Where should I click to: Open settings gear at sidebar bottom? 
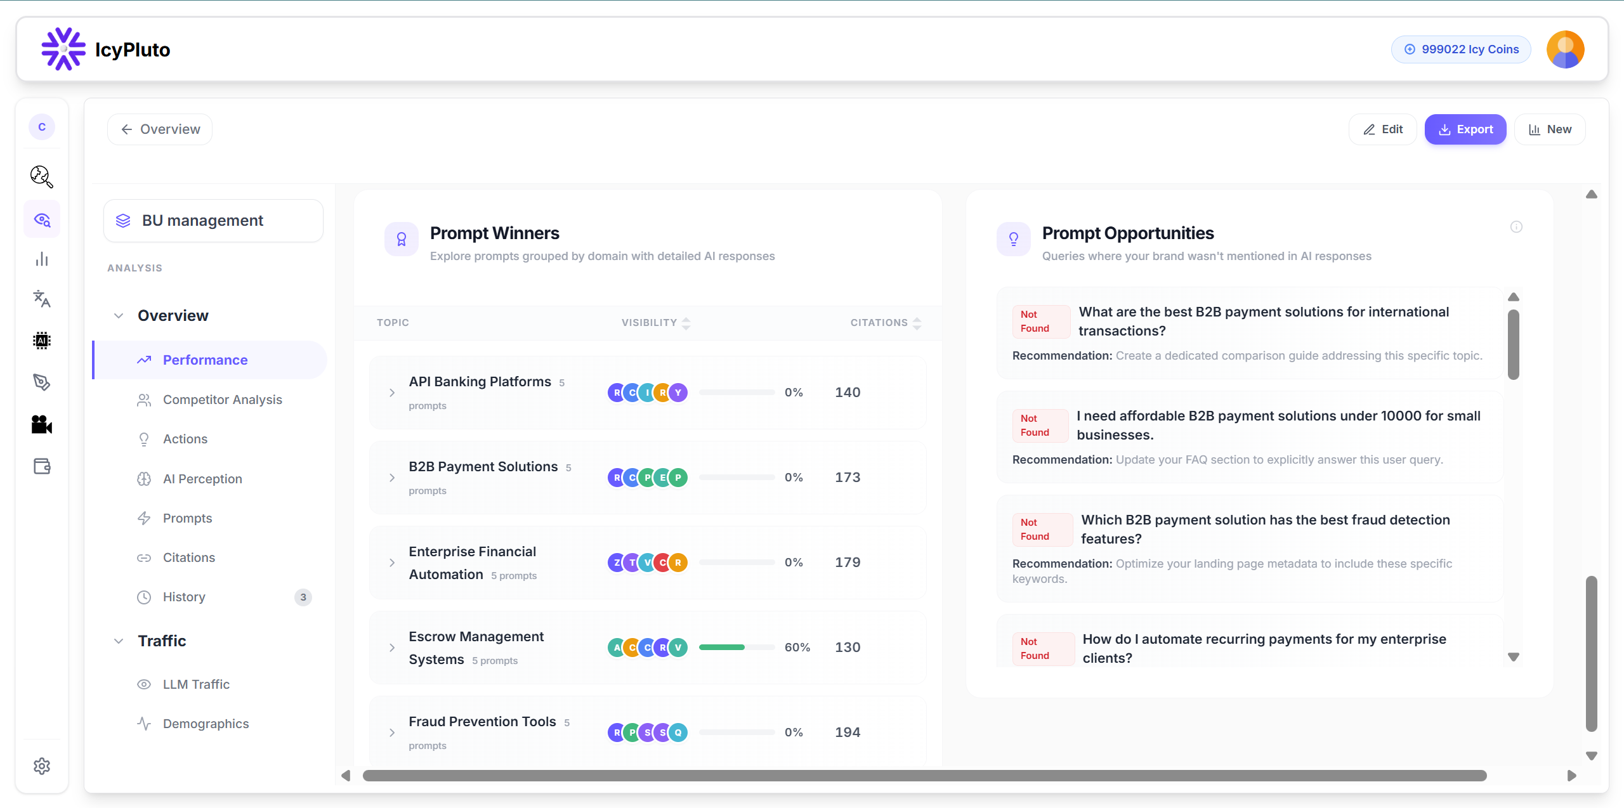point(42,766)
